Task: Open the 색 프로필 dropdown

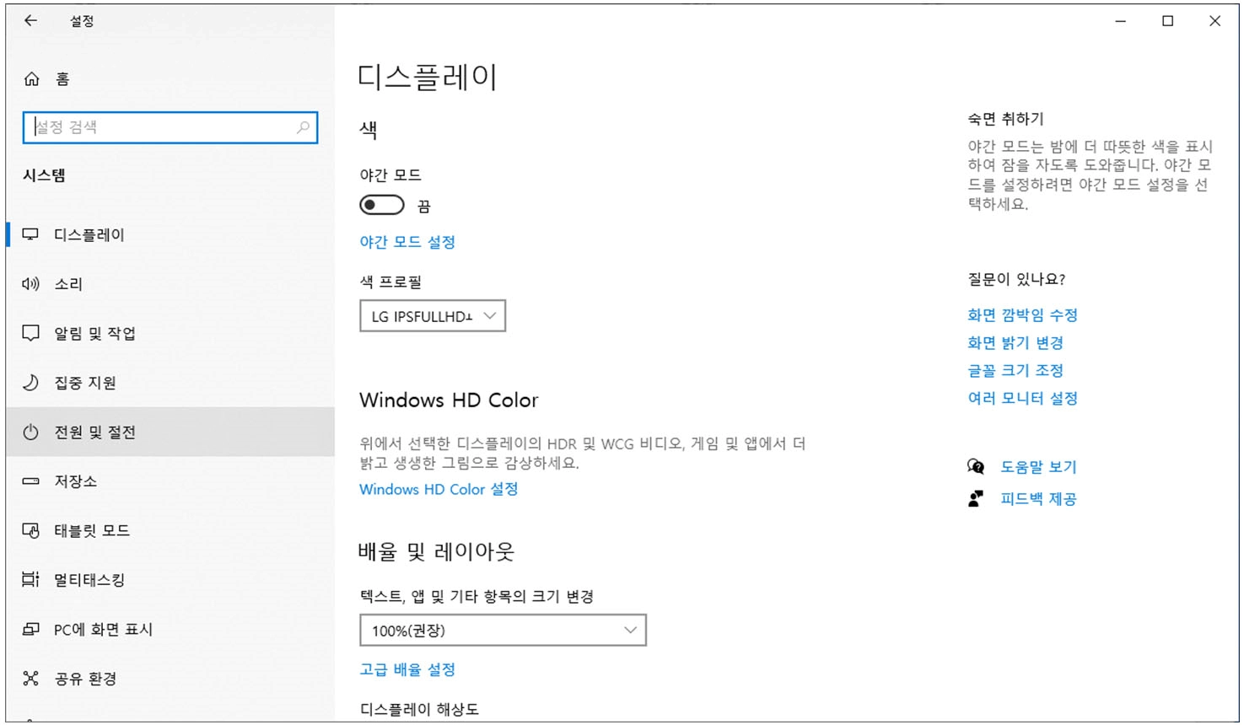Action: point(433,315)
